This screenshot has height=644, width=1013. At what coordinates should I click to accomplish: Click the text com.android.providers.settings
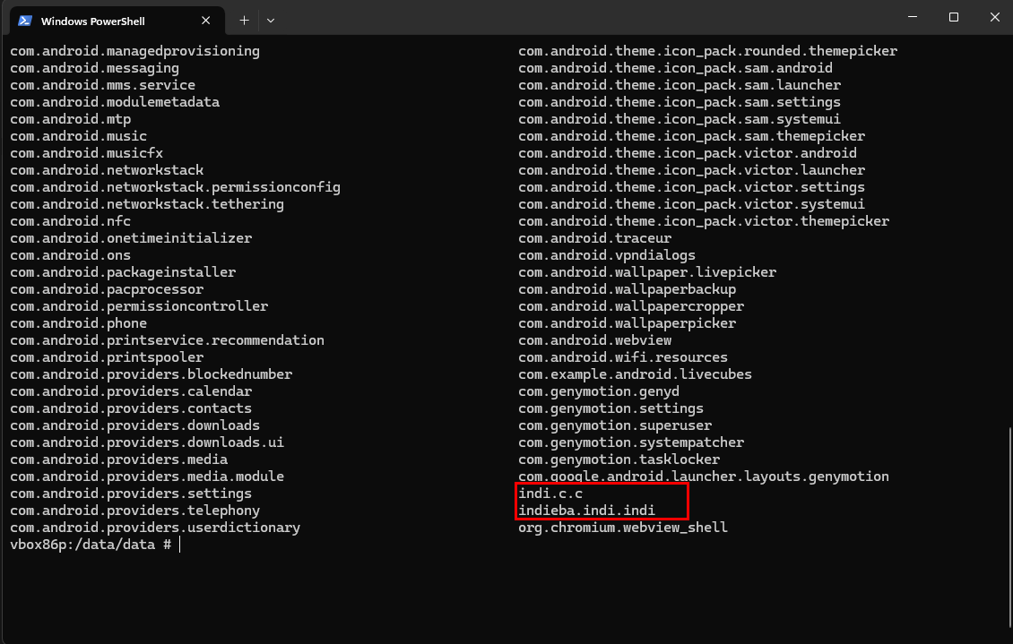(x=131, y=494)
